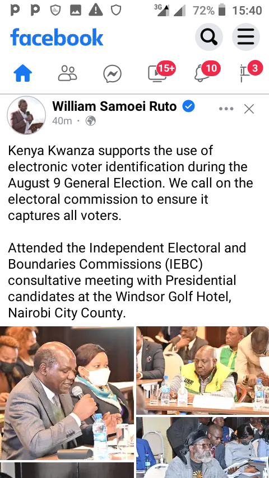Open Messenger chat icon
The height and width of the screenshot is (478, 269).
[x=112, y=74]
